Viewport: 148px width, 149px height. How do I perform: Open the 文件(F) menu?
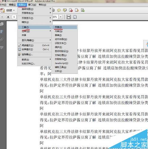pos(3,5)
